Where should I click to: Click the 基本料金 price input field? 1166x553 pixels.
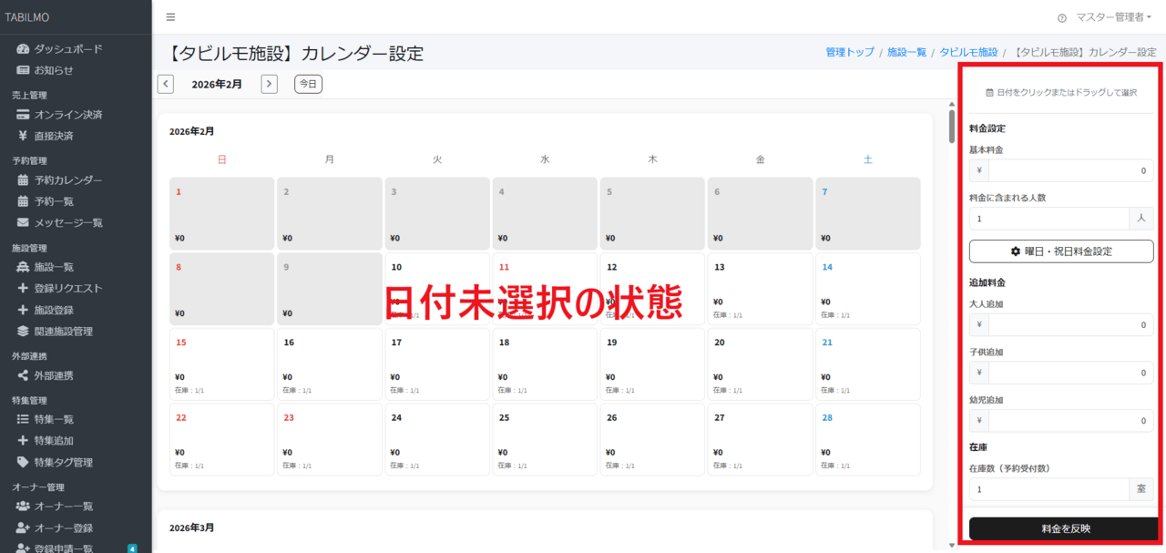click(1070, 170)
